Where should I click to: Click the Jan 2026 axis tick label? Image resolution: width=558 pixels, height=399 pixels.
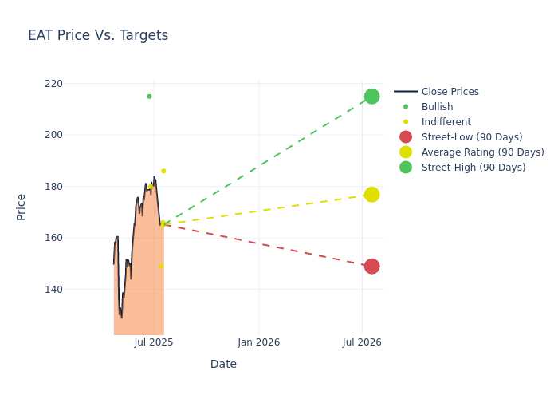259,342
